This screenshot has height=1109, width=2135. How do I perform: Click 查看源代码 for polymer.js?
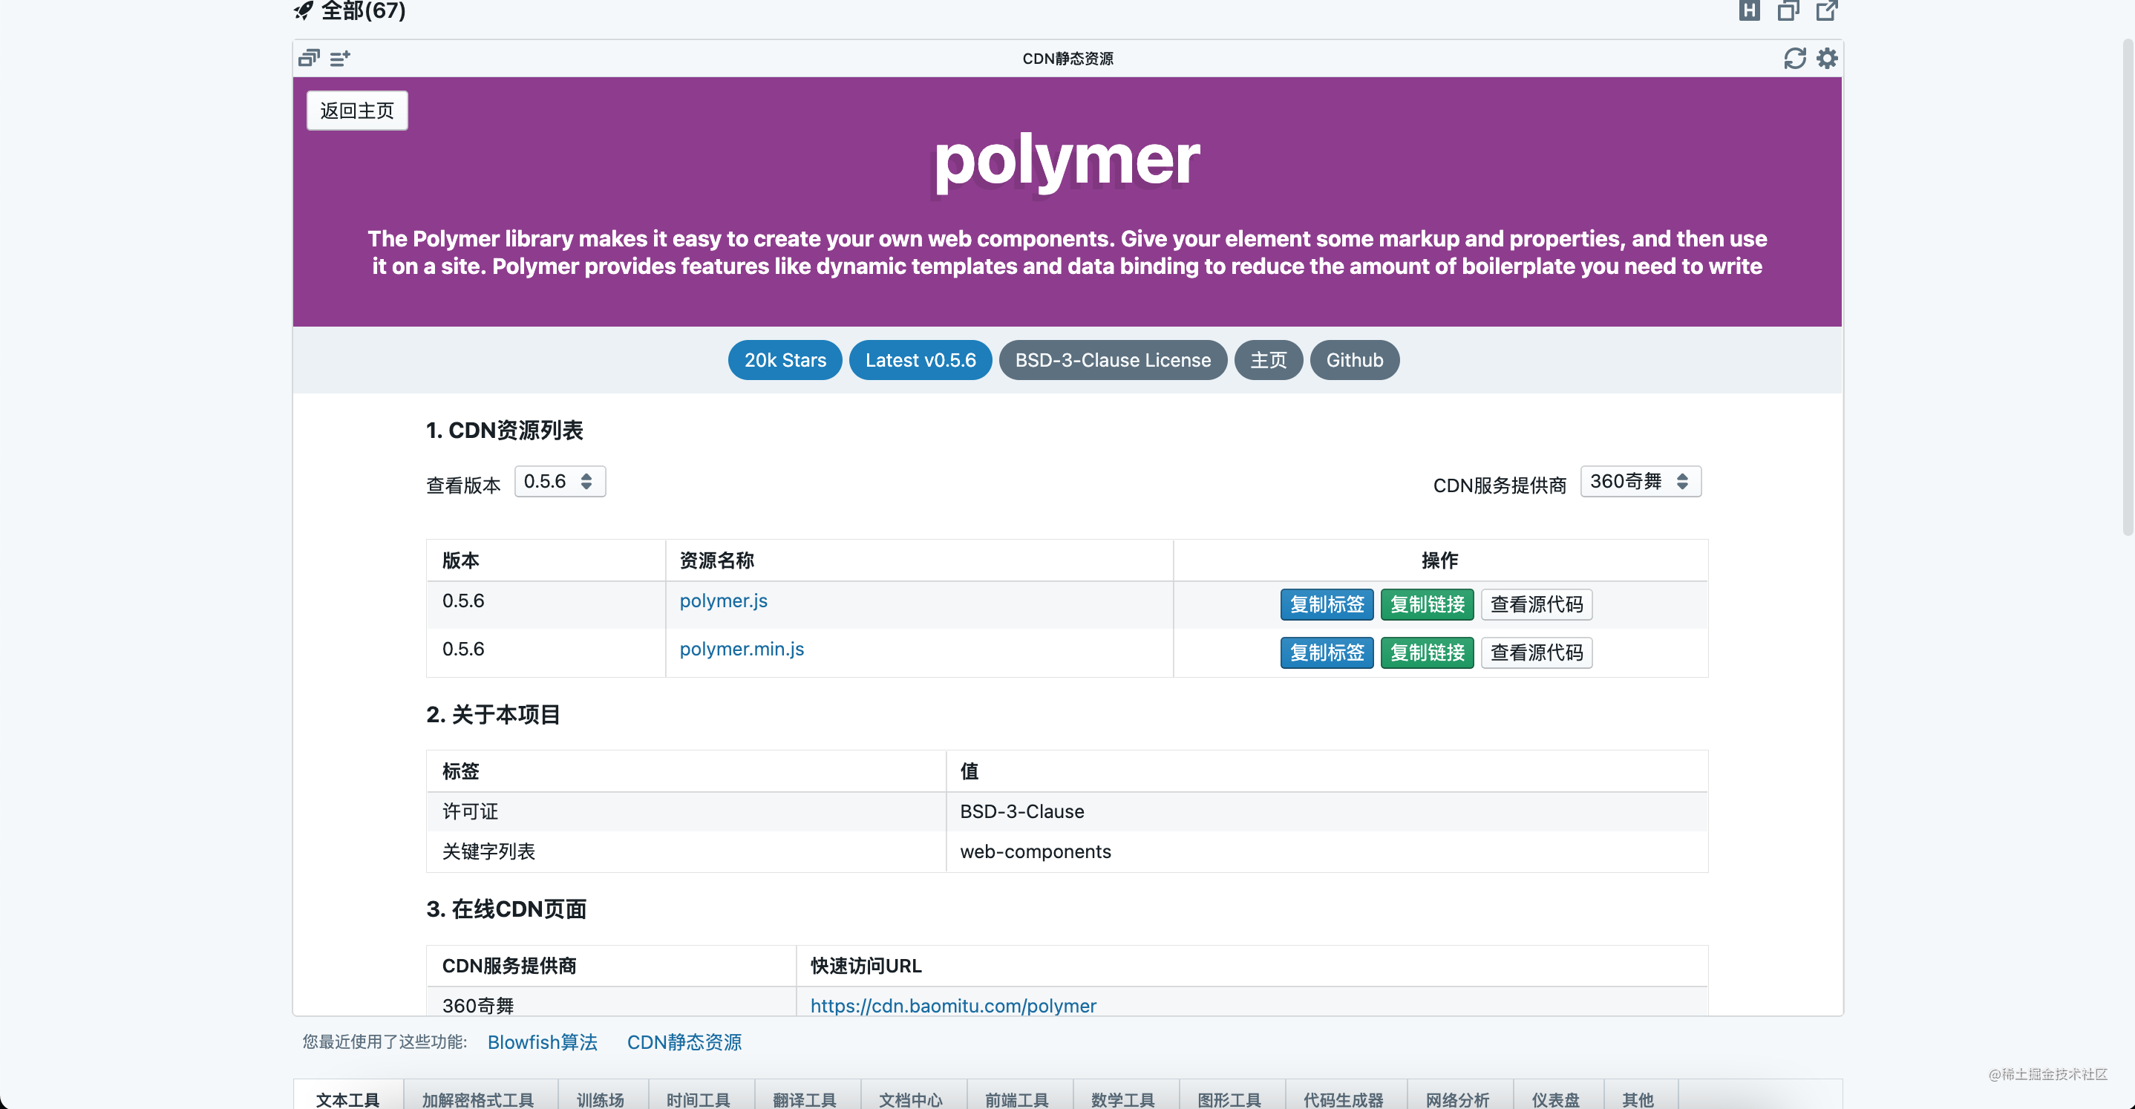point(1536,604)
